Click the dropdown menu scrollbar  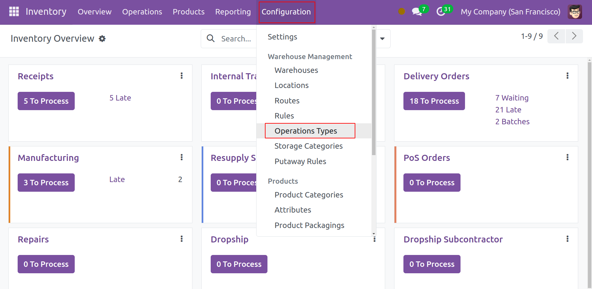[x=374, y=92]
